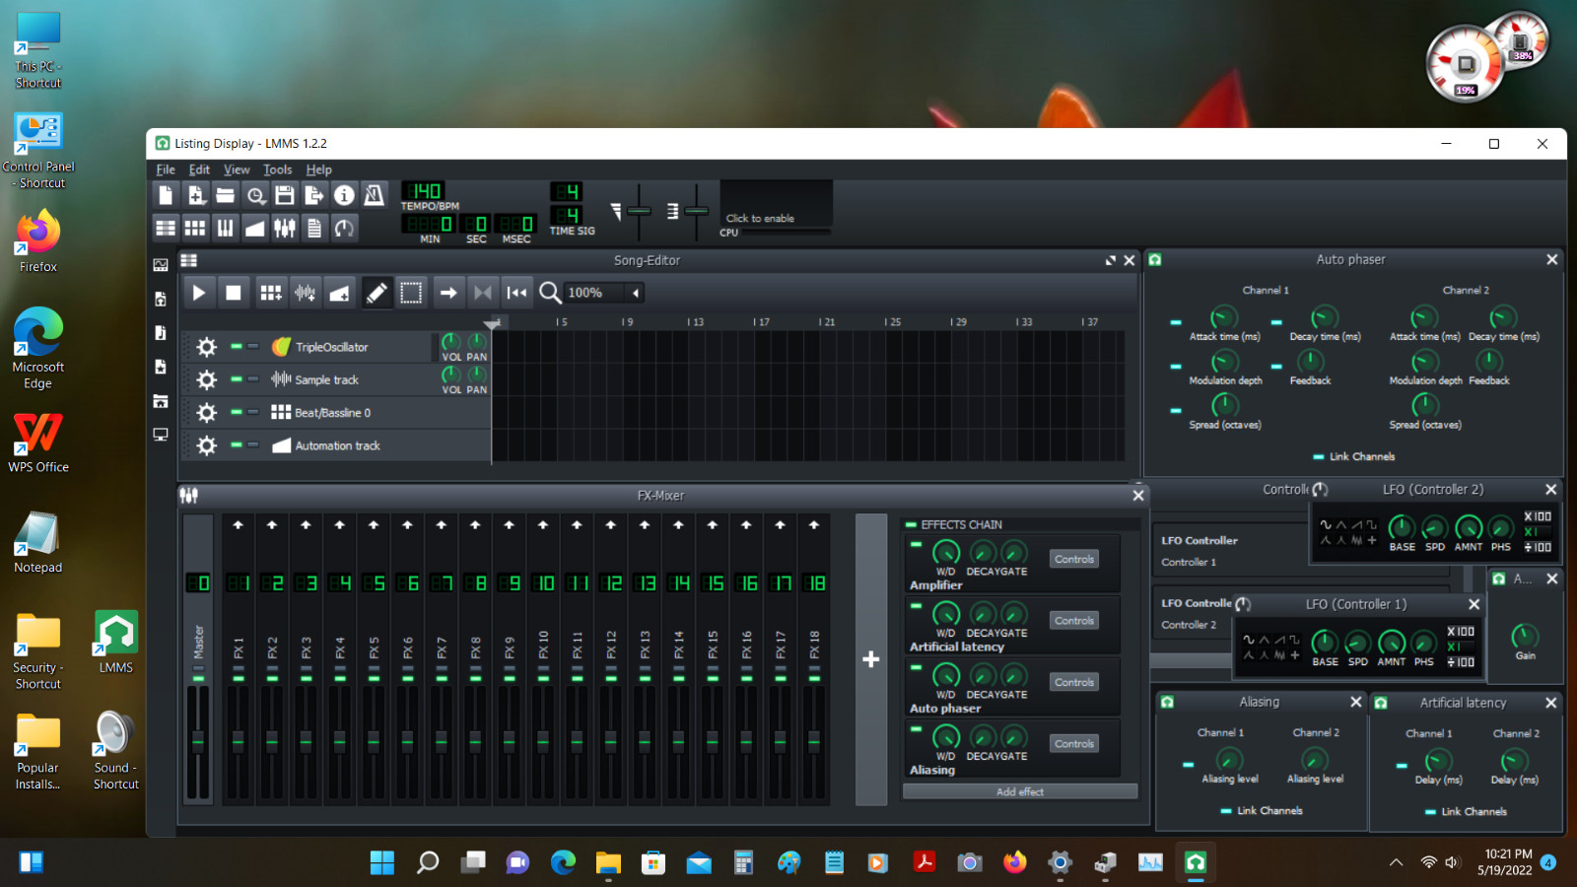Show project notes from main toolbar

pyautogui.click(x=314, y=228)
